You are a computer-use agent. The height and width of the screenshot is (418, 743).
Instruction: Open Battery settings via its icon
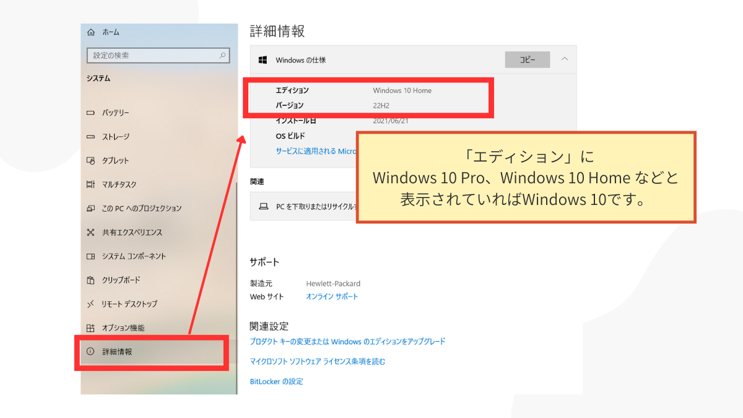[90, 113]
